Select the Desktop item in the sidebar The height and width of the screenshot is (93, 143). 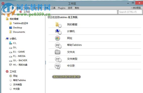click(x=16, y=28)
